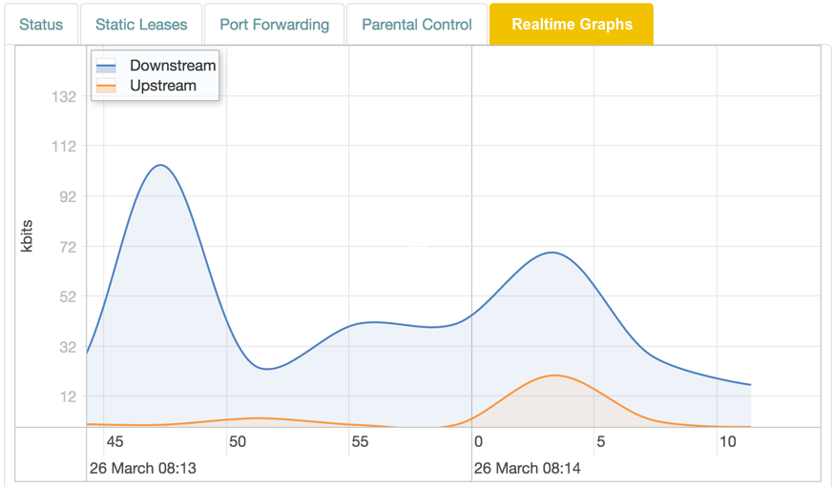Viewport: 833px width, 487px height.
Task: Click the peak of the orange Upstream curve
Action: pyautogui.click(x=553, y=375)
